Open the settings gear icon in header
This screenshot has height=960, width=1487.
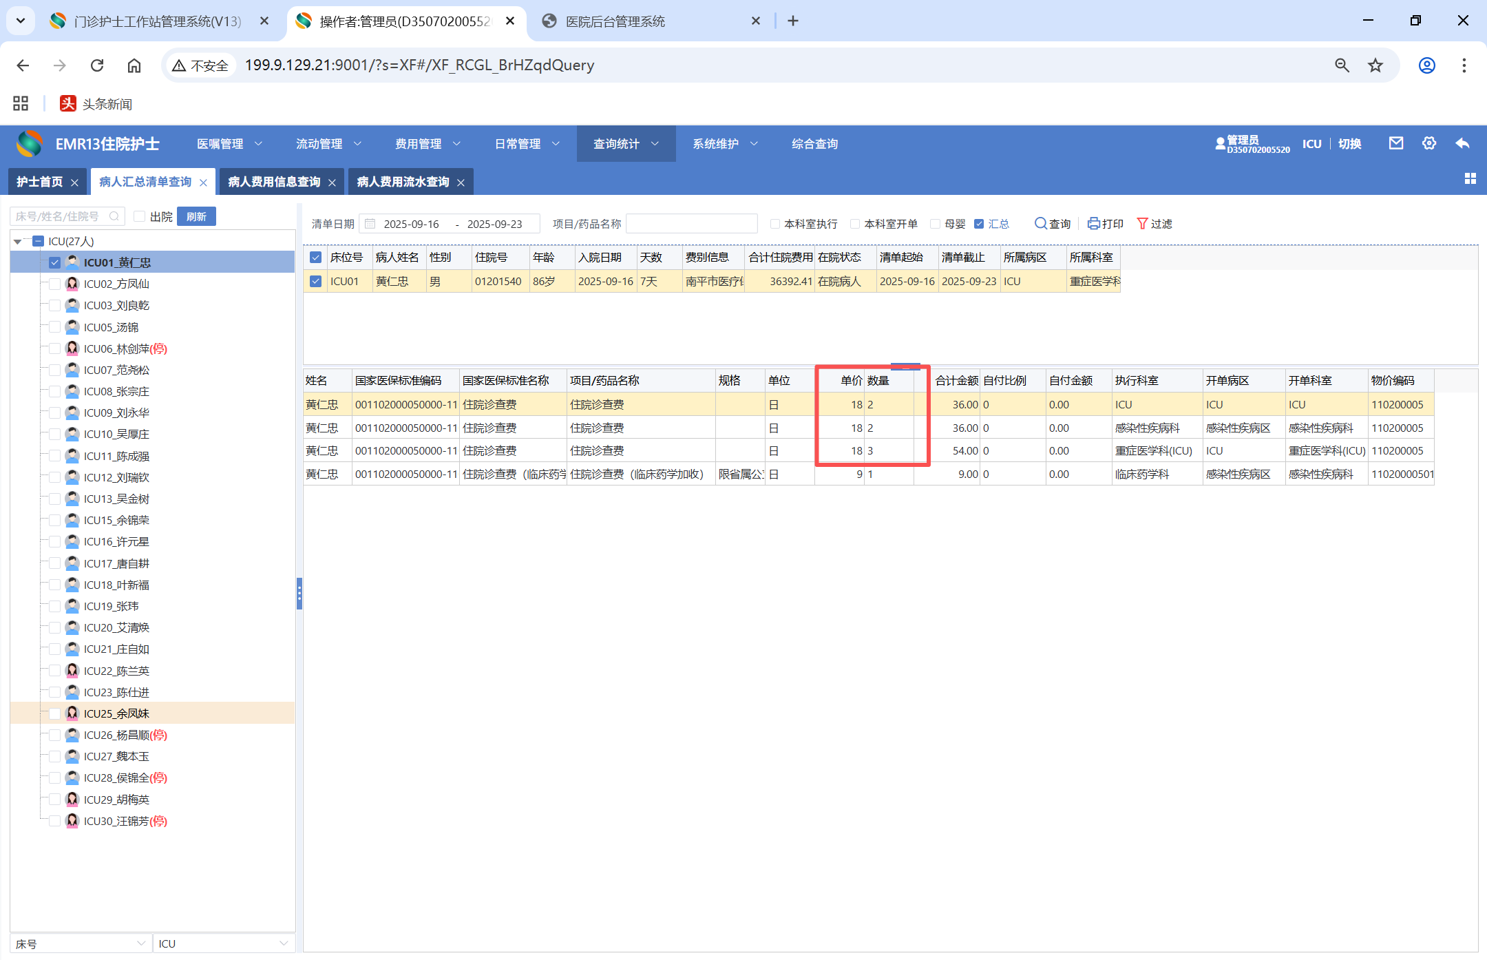(1429, 143)
